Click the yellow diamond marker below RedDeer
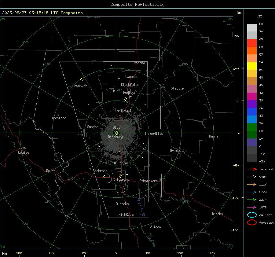Screen dimensions: 275x257 pyautogui.click(x=126, y=99)
